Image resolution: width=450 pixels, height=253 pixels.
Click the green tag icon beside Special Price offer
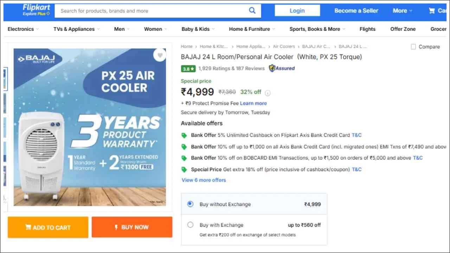pyautogui.click(x=184, y=170)
